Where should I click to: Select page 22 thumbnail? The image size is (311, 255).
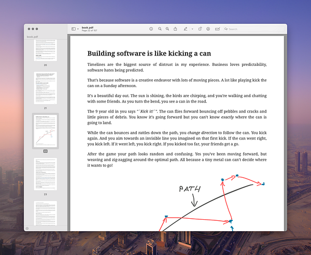tap(46, 131)
